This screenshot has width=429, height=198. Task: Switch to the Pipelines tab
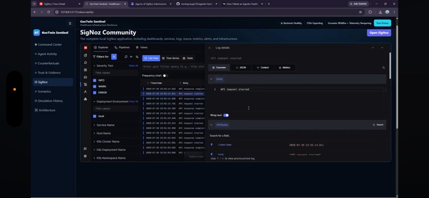(x=122, y=47)
